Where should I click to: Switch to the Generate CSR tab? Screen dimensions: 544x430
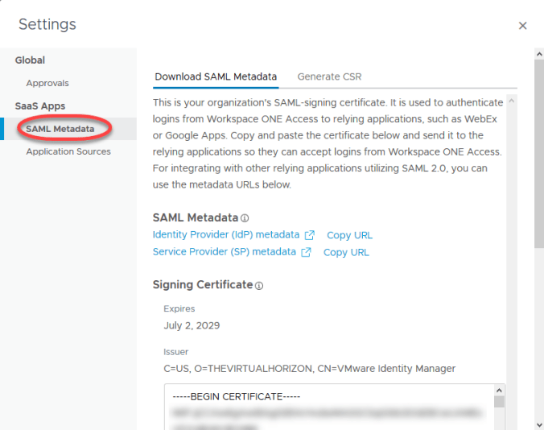[x=329, y=76]
